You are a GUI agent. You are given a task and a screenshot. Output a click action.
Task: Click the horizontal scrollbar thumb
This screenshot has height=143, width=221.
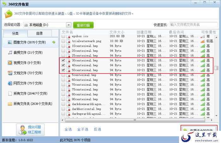tap(135, 120)
